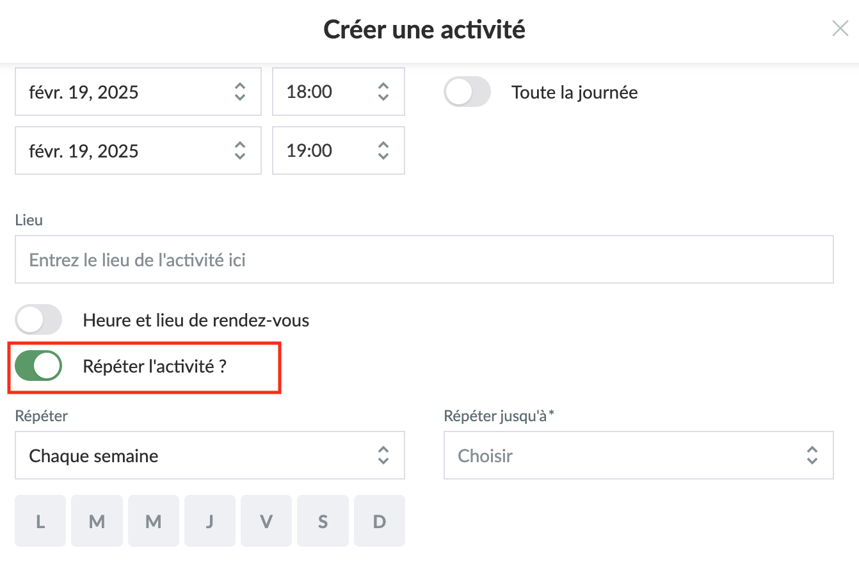
Task: Open the Répéter jusqu'à date chooser
Action: coord(638,456)
